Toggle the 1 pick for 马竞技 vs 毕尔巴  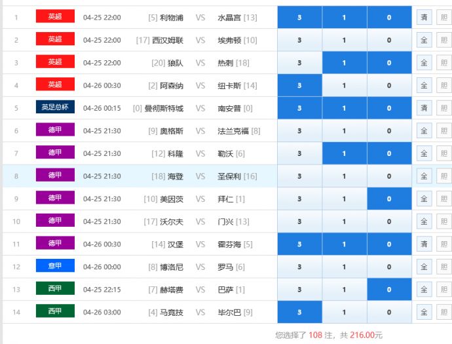[x=344, y=313]
